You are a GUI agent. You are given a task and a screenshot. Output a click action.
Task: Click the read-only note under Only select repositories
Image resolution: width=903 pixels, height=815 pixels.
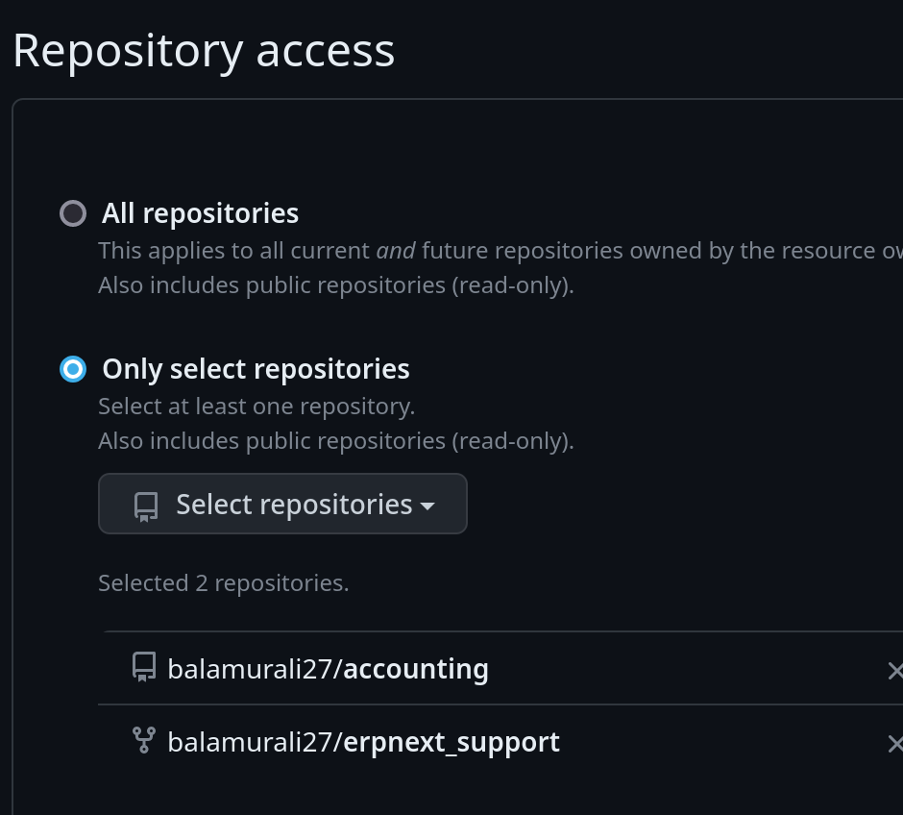click(x=335, y=441)
